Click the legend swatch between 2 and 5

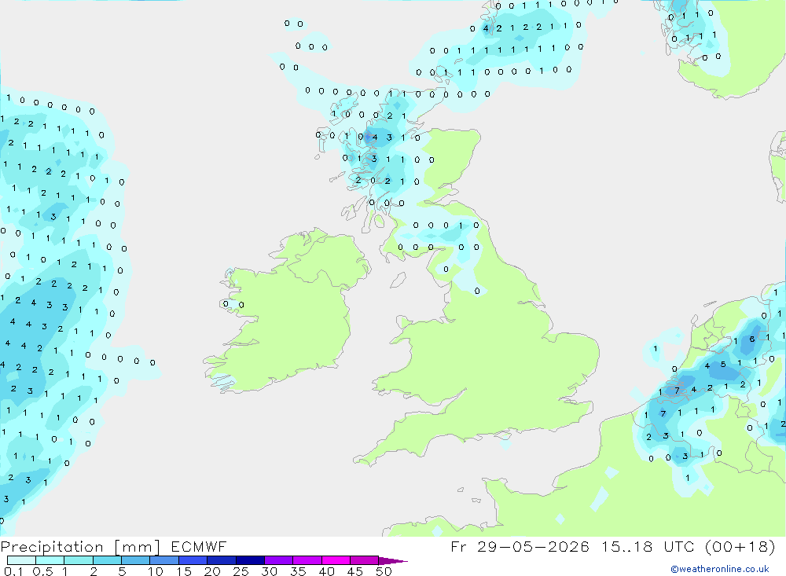pyautogui.click(x=107, y=560)
